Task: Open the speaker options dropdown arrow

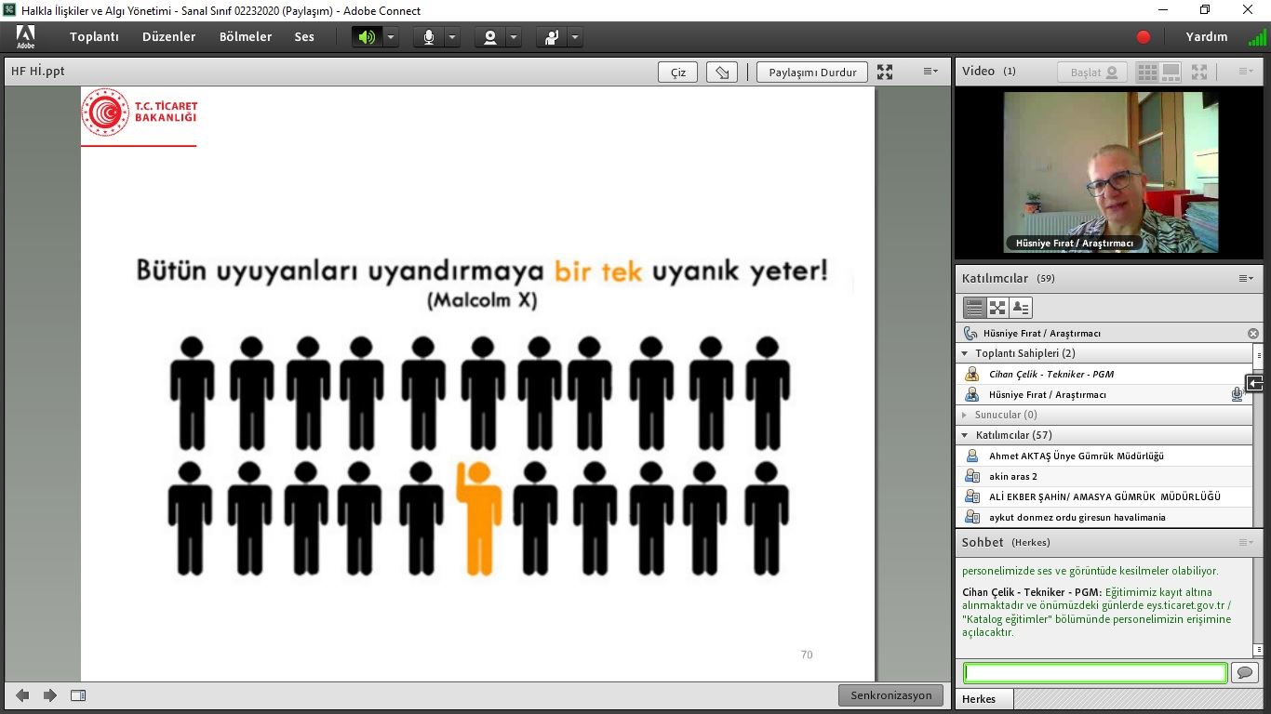Action: click(x=391, y=37)
